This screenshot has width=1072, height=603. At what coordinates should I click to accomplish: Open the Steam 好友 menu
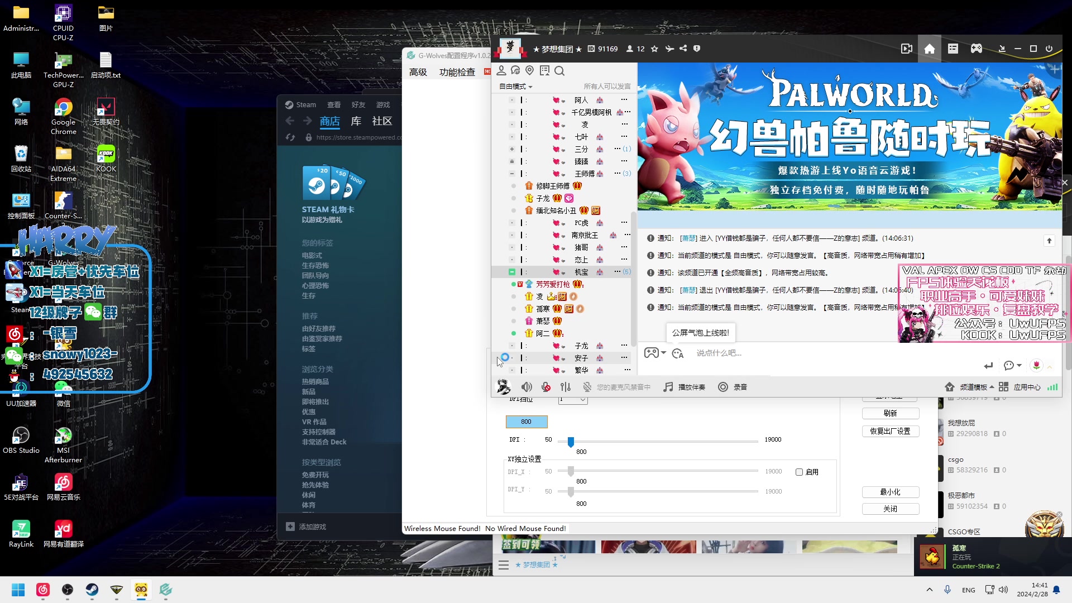click(358, 105)
